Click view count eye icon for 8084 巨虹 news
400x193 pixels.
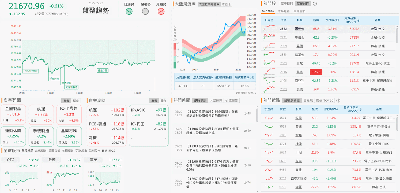[x=245, y=131]
